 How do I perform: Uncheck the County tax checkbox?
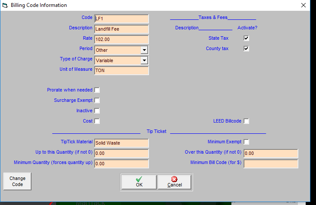pyautogui.click(x=246, y=49)
